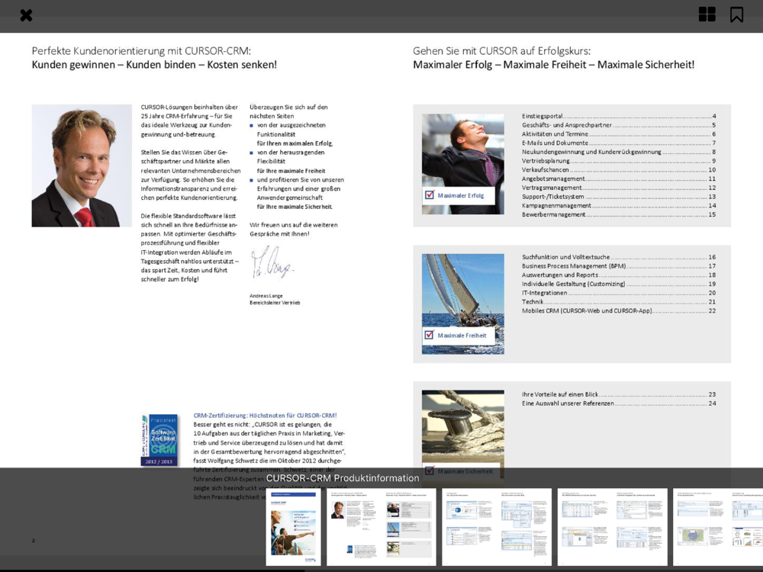Click the Verkaufschancen contents line
The width and height of the screenshot is (763, 572).
click(619, 170)
